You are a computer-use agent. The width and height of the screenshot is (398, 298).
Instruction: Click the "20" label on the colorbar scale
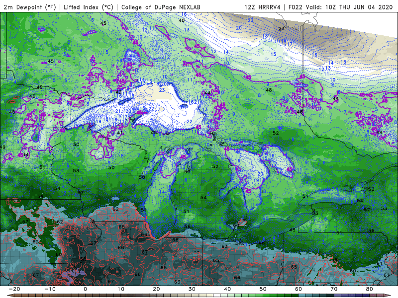[156, 289]
